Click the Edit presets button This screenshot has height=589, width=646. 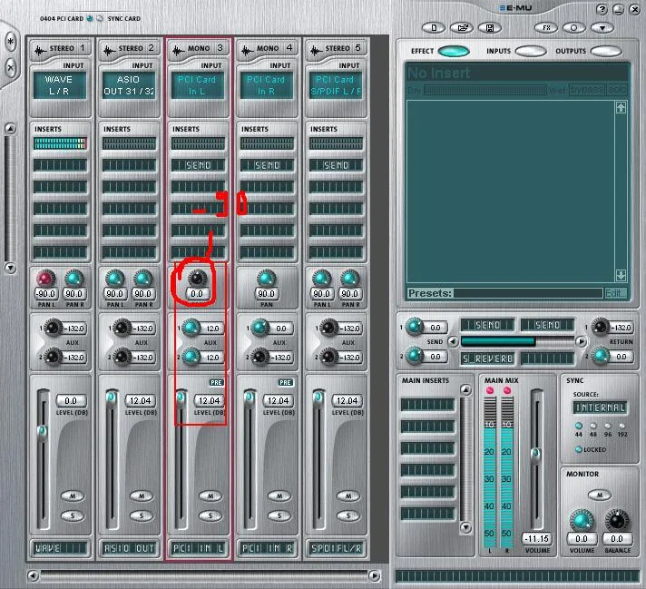615,293
